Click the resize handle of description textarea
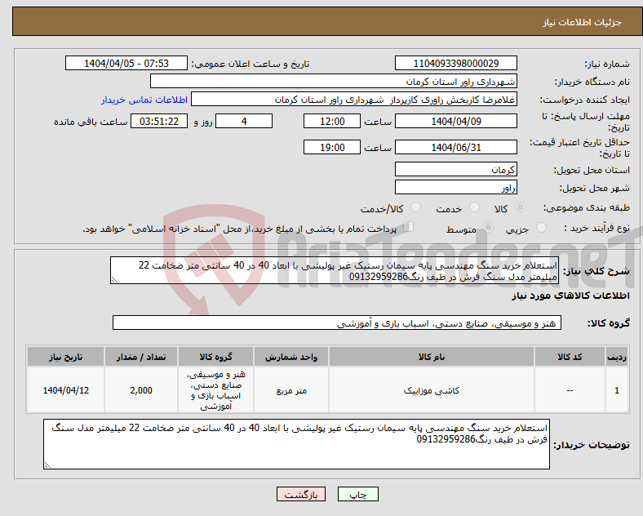 tap(114, 280)
